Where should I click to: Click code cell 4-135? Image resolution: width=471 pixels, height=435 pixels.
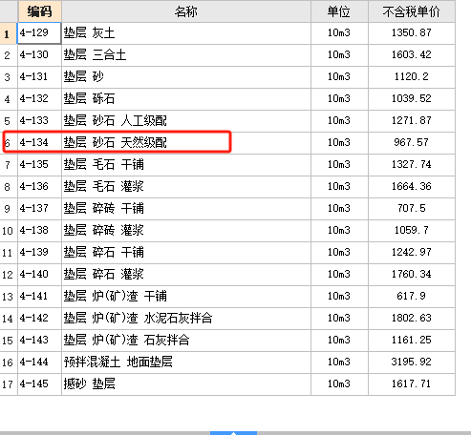point(39,165)
